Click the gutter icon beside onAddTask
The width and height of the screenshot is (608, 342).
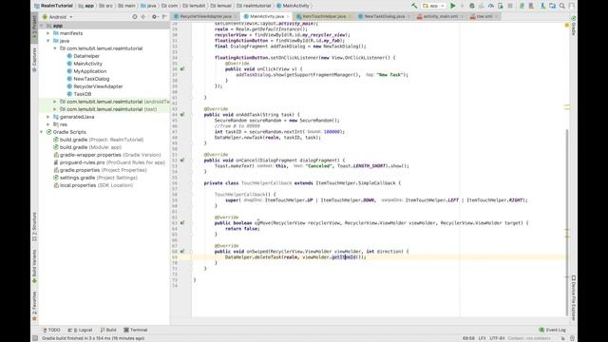tap(182, 114)
